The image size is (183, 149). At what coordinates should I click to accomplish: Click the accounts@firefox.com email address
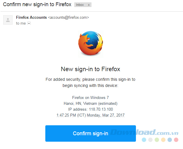(x=68, y=17)
